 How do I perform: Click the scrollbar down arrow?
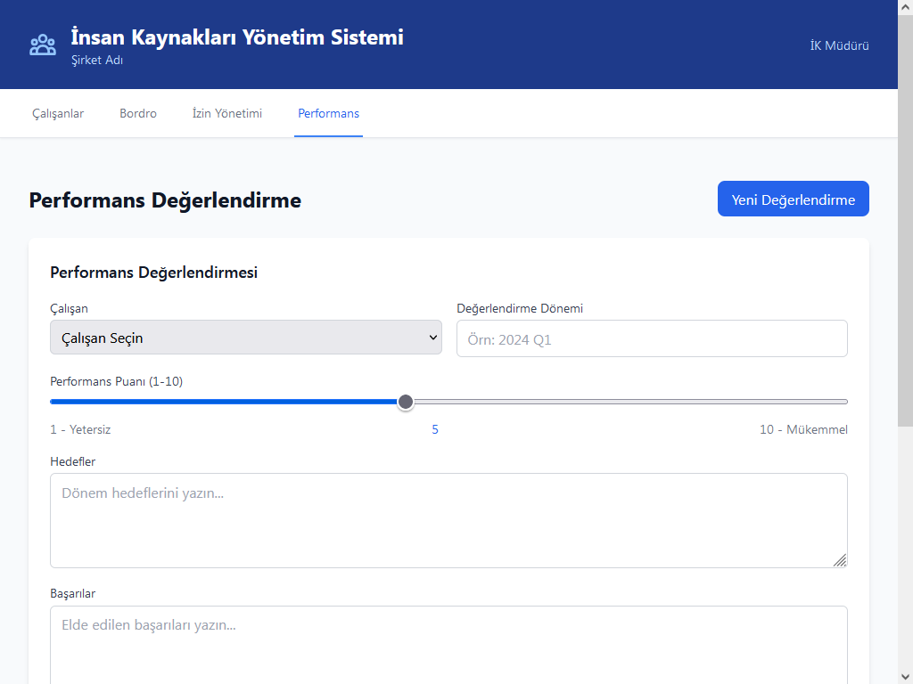[905, 675]
